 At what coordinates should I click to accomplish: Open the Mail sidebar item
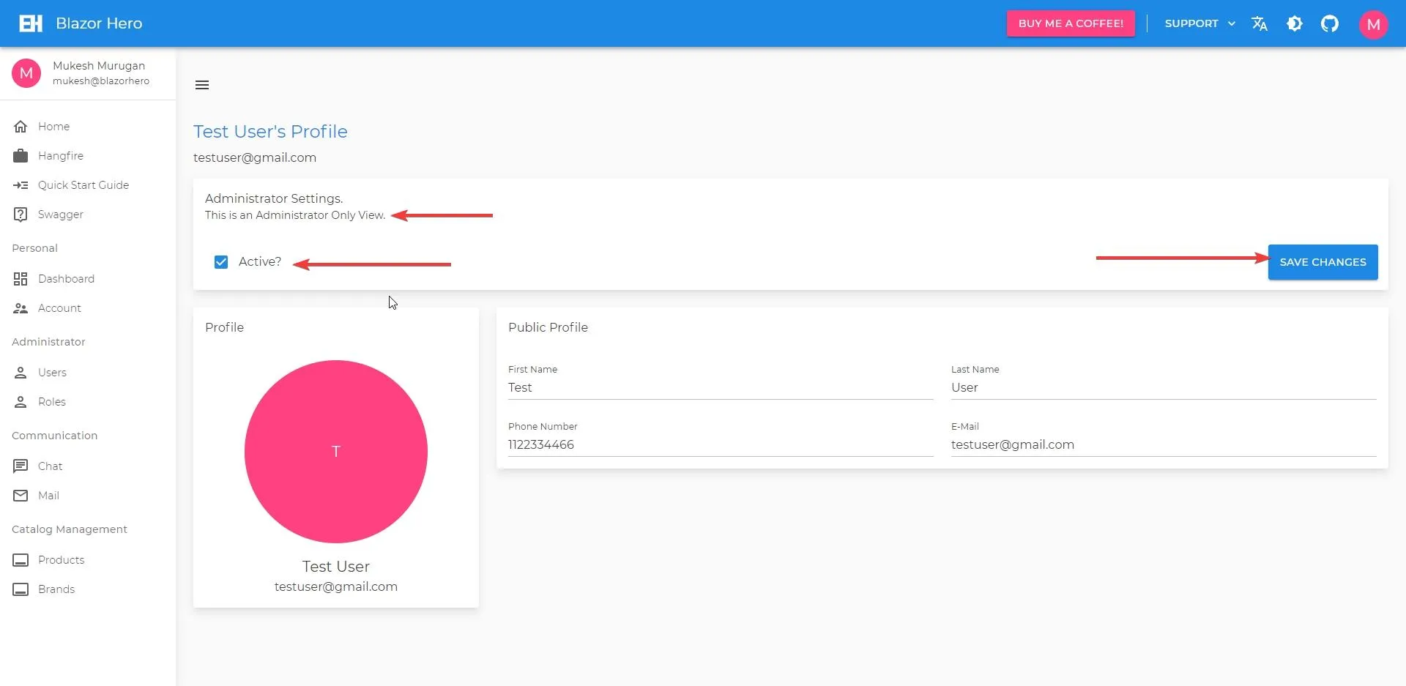pyautogui.click(x=48, y=496)
